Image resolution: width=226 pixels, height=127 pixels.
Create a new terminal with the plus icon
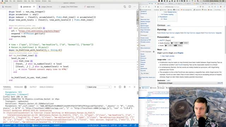115,87
